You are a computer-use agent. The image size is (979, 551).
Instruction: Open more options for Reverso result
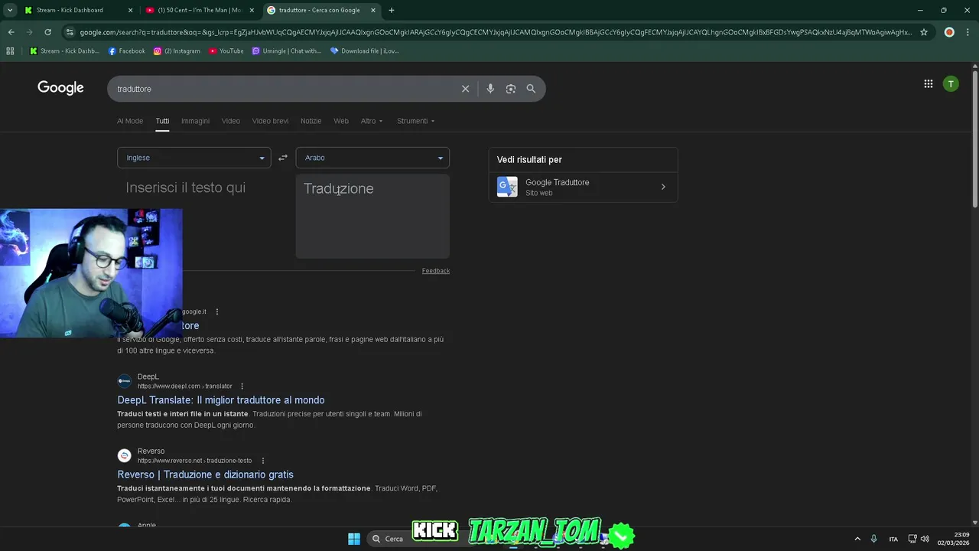tap(262, 461)
